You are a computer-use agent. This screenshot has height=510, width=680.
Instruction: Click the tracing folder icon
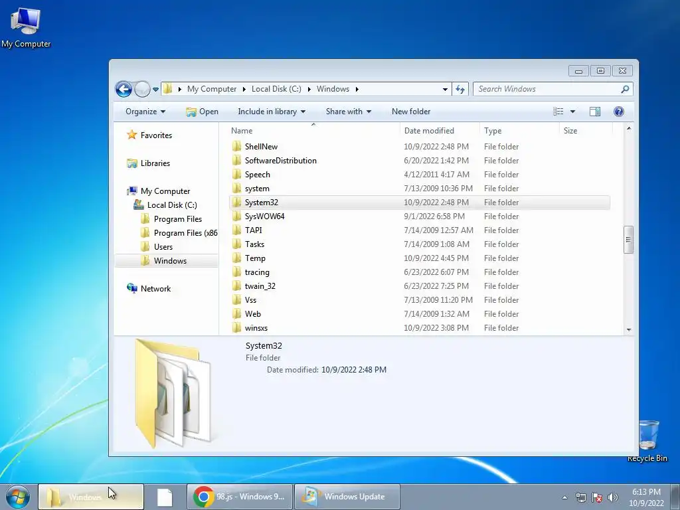(236, 272)
